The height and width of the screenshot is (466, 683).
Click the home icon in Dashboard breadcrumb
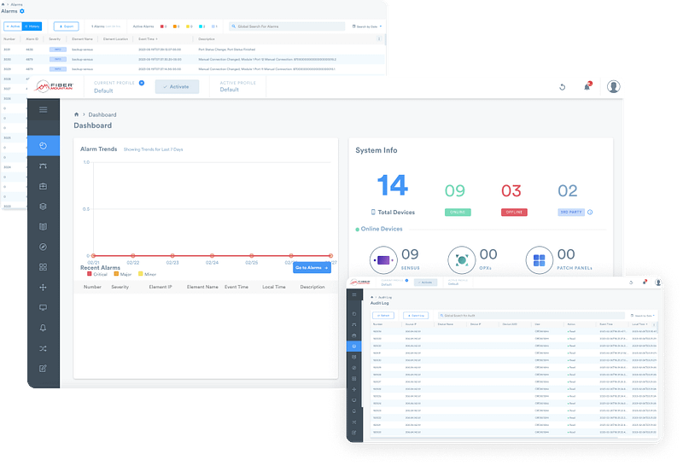click(x=76, y=114)
